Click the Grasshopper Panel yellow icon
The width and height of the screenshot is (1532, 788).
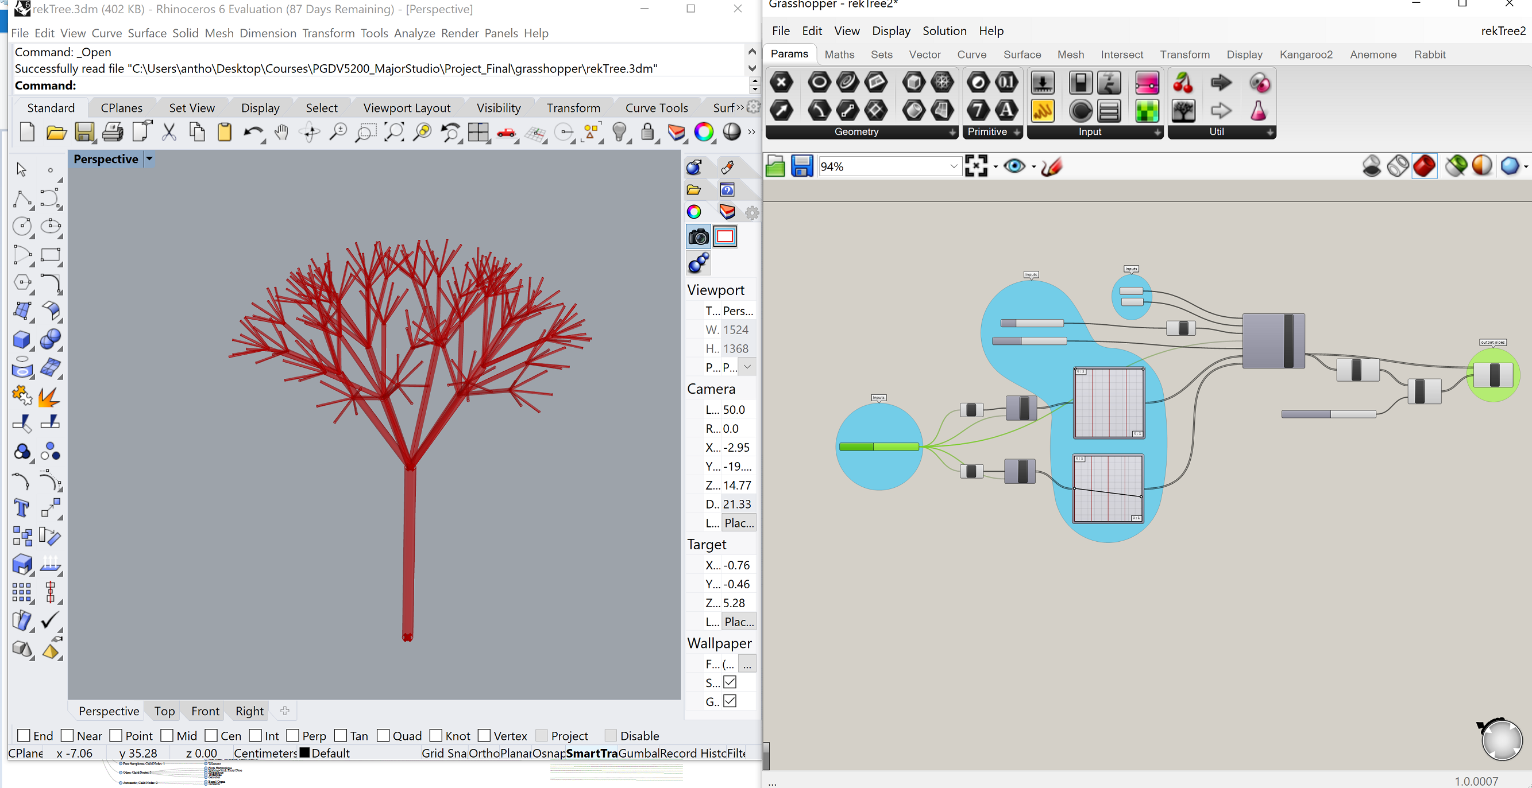[x=1043, y=111]
